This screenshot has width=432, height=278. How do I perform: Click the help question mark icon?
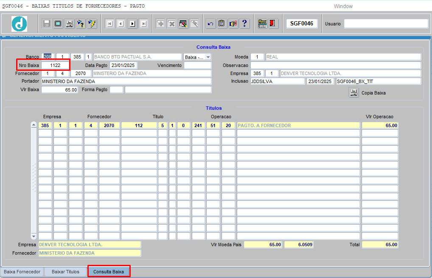(x=245, y=24)
